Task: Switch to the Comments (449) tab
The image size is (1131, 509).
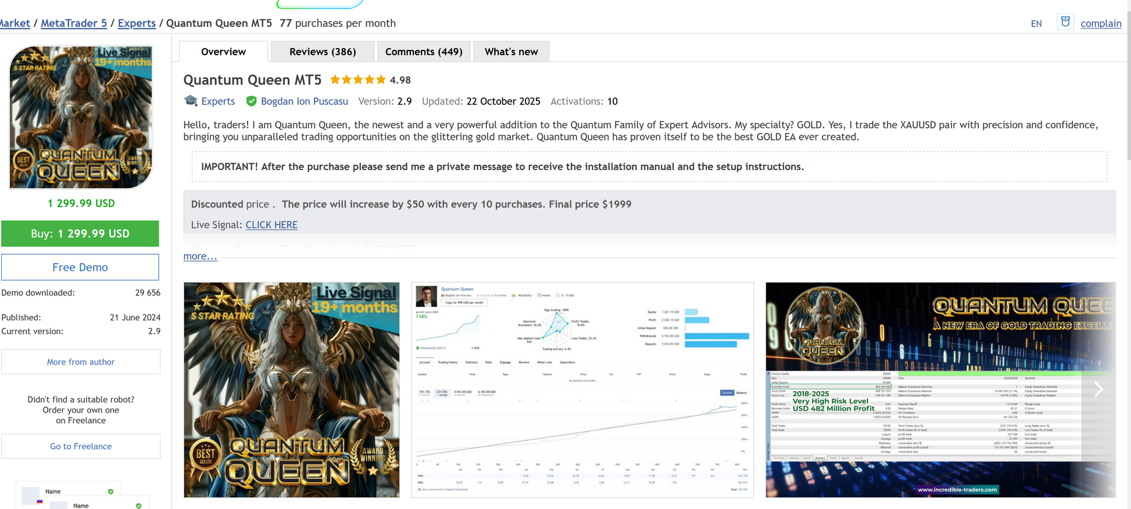Action: coord(424,52)
